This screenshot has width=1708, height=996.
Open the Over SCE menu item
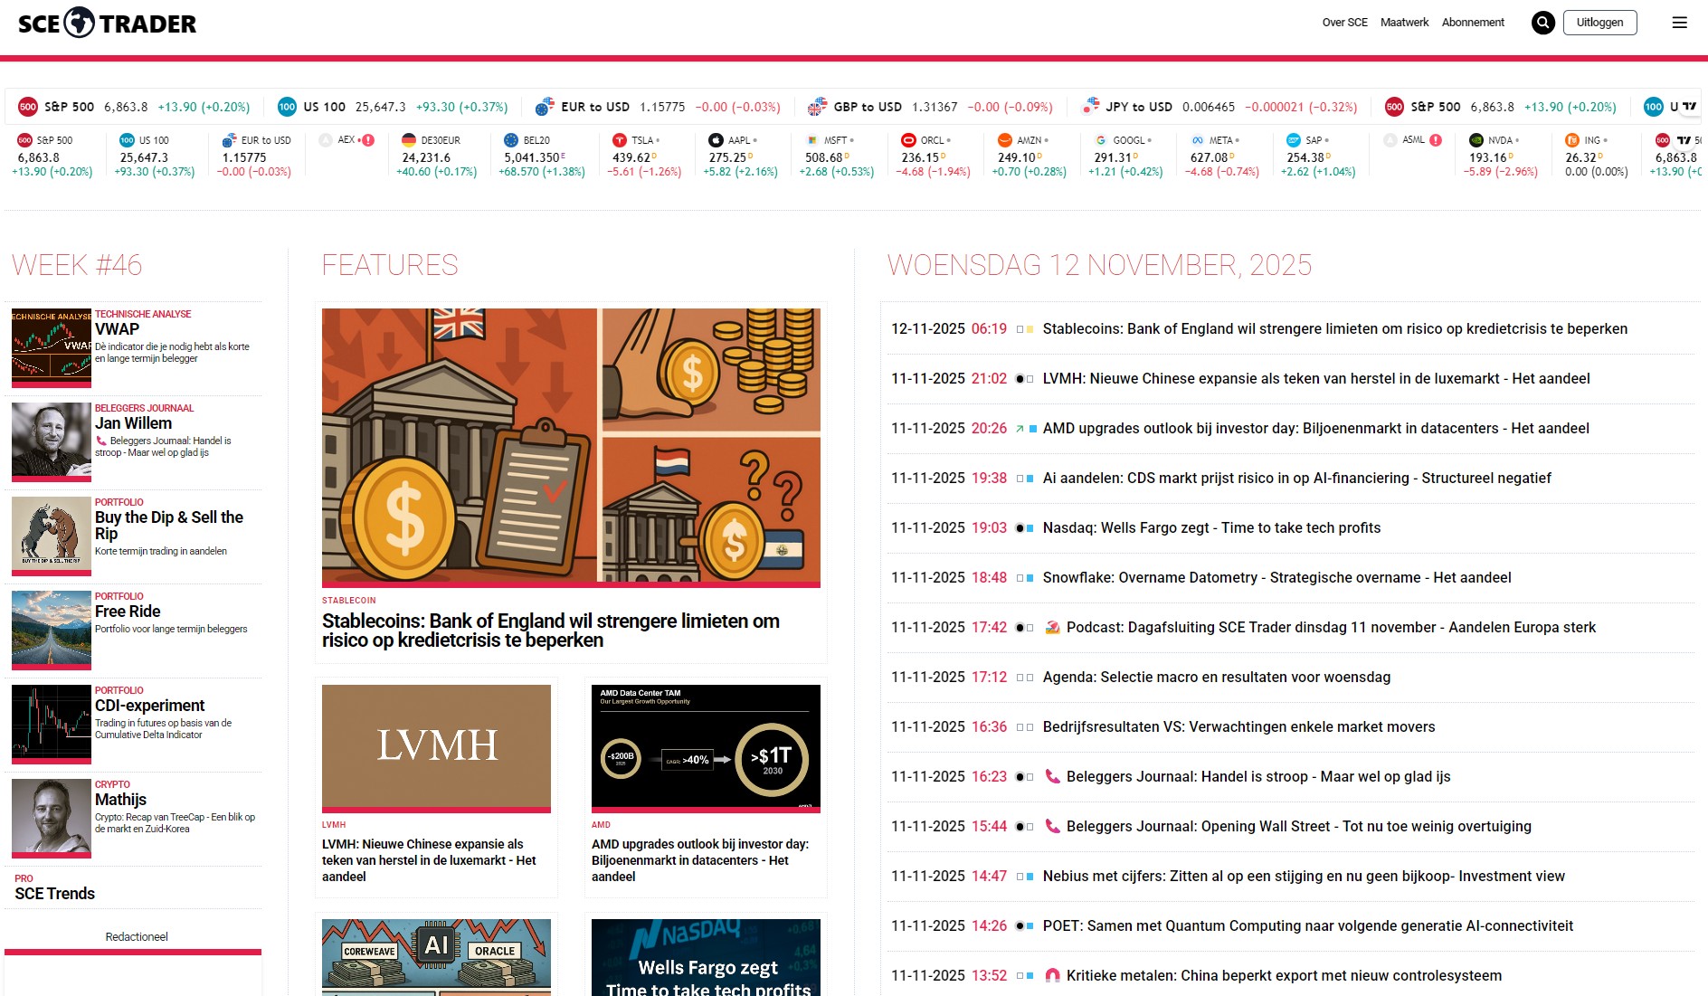coord(1344,23)
